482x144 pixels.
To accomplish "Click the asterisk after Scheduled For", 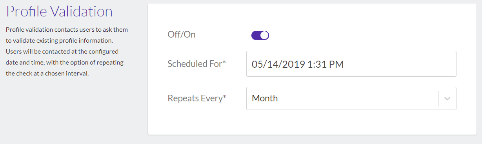I will pos(224,63).
